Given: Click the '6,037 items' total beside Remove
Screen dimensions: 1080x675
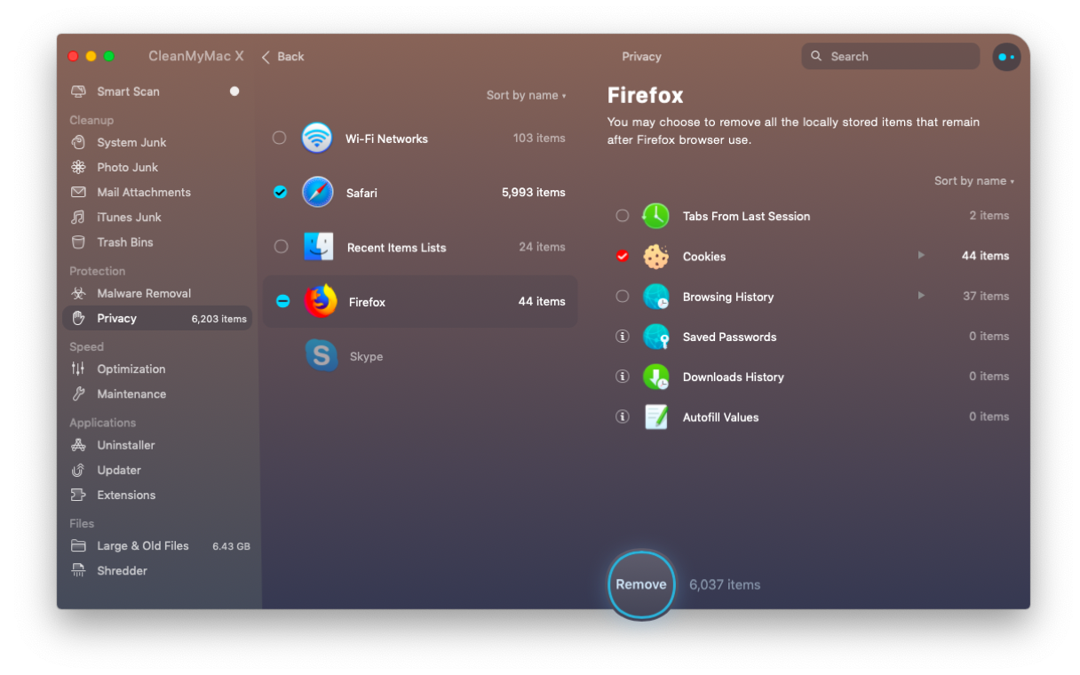Looking at the screenshot, I should click(725, 584).
